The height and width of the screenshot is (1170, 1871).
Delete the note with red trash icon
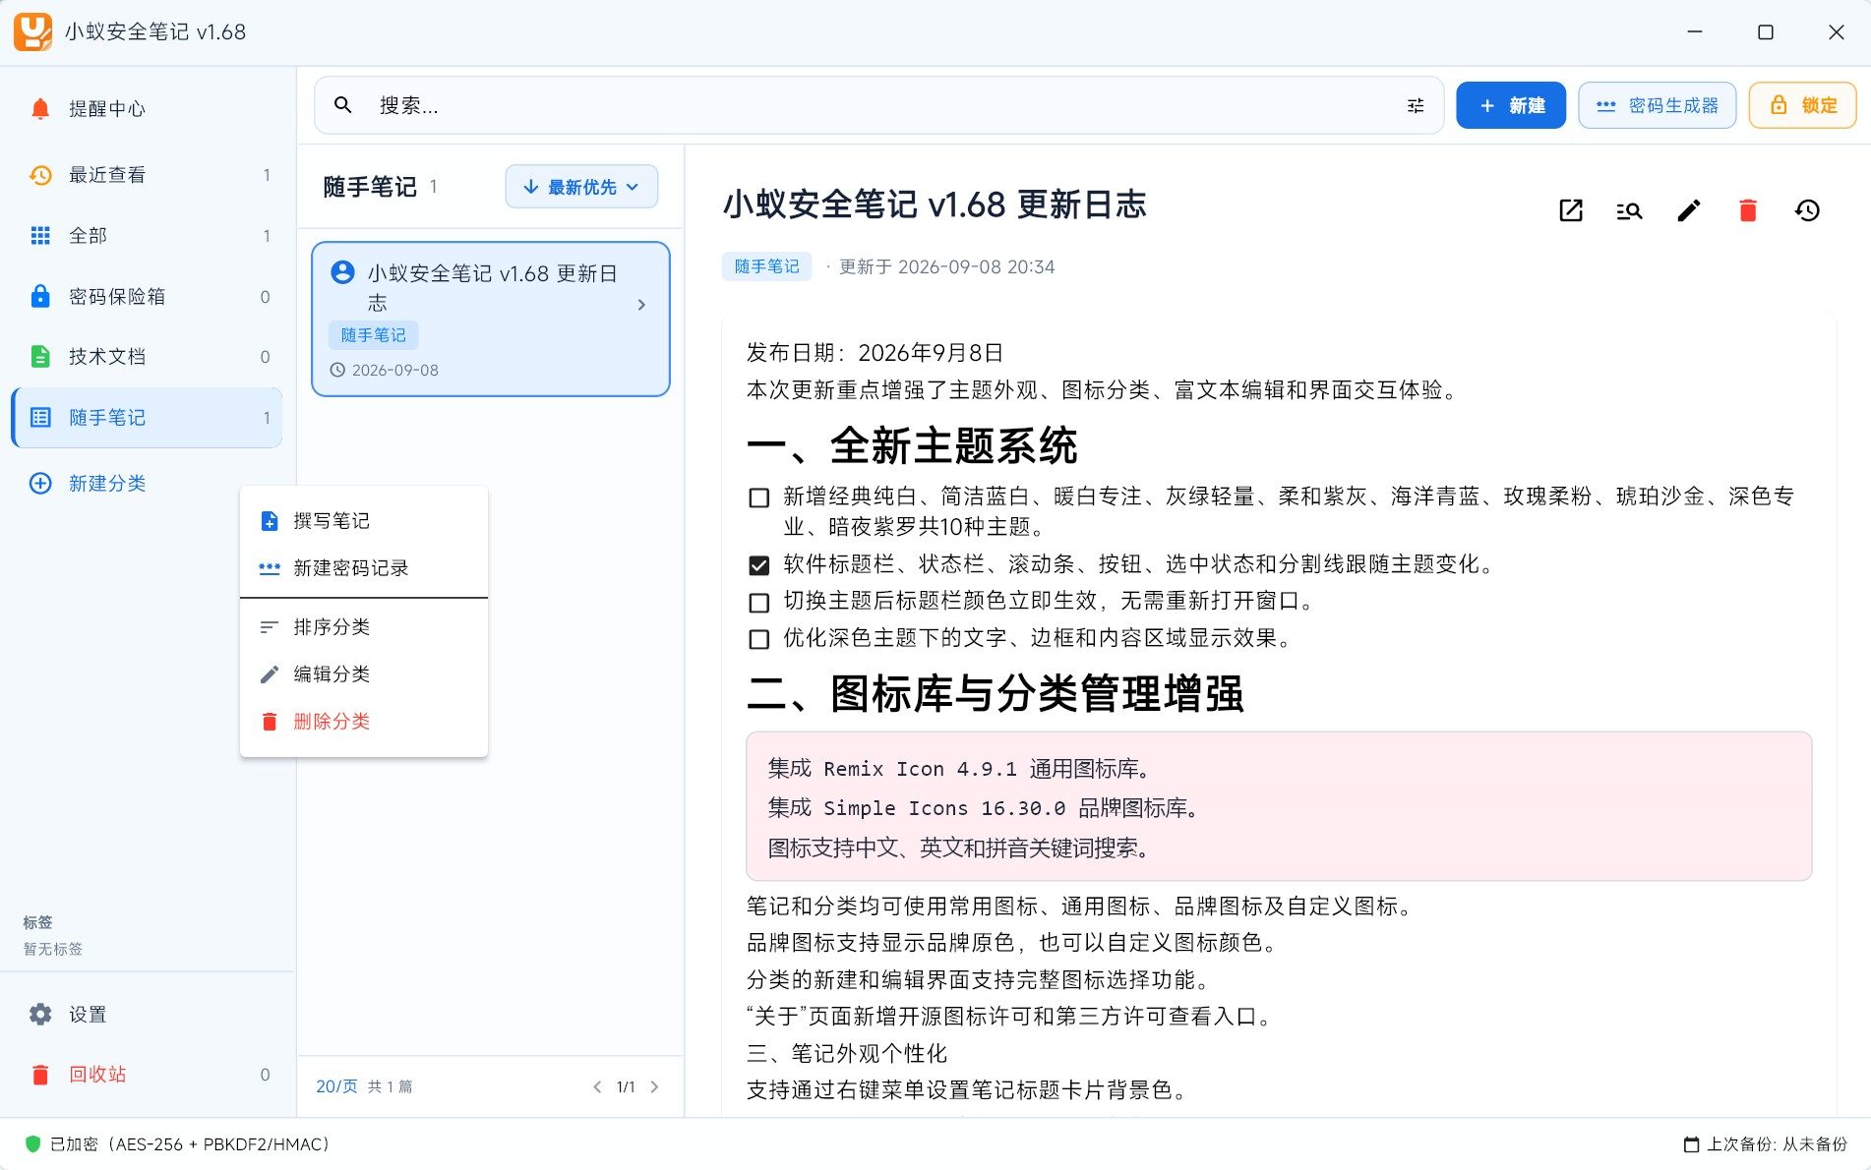pos(1748,210)
